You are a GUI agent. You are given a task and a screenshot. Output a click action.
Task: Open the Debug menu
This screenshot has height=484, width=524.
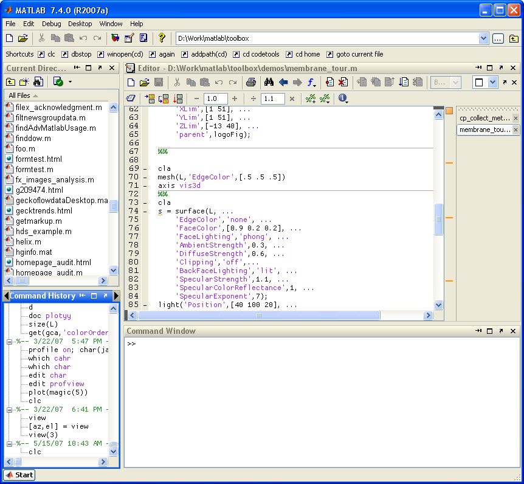pyautogui.click(x=51, y=24)
